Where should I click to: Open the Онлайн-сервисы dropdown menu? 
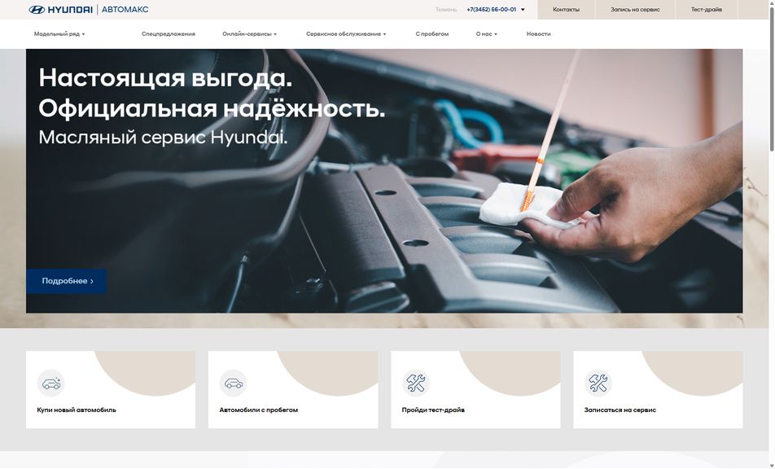[249, 34]
